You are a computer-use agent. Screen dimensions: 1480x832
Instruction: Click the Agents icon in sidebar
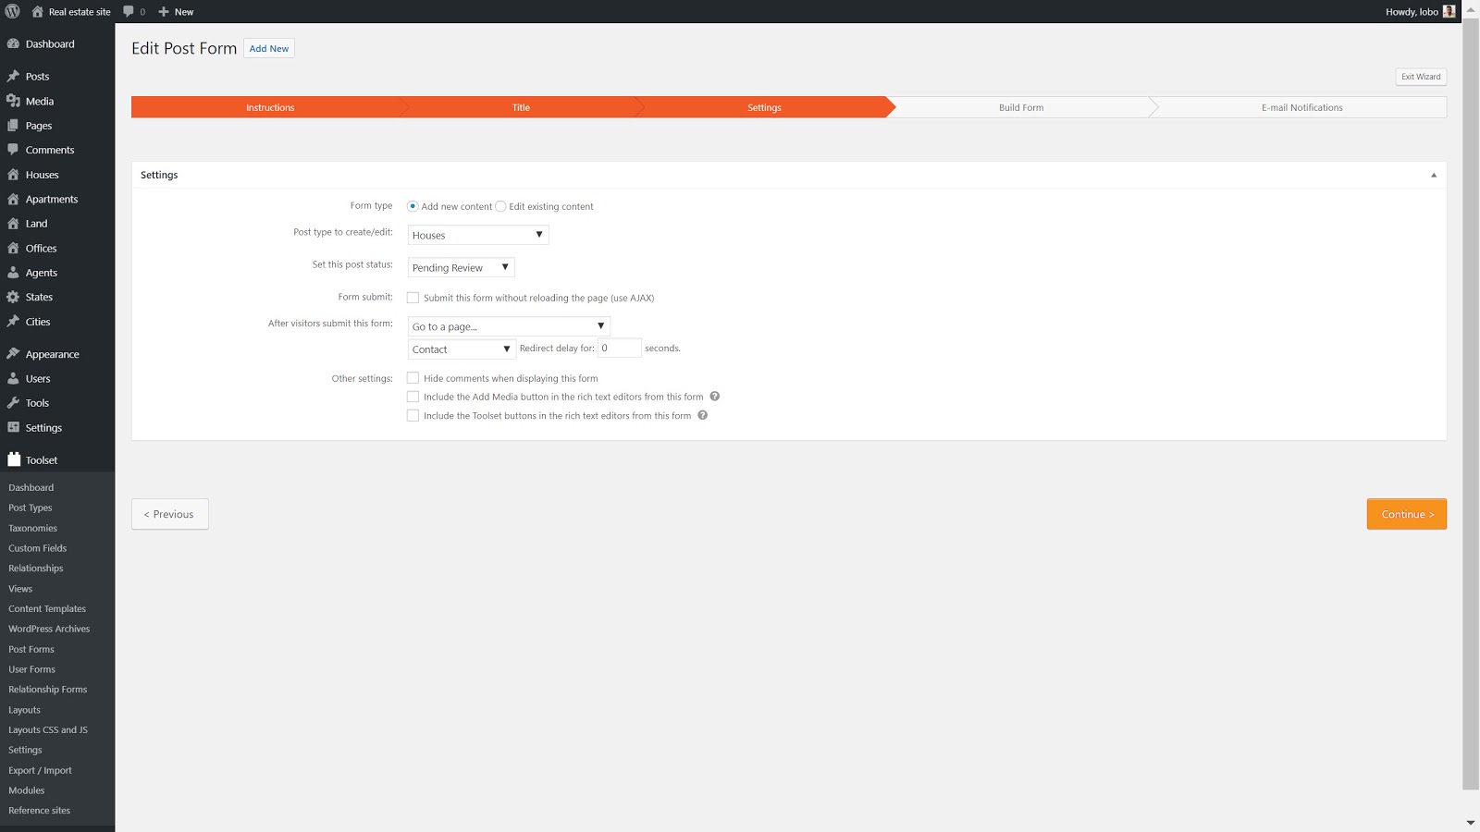(x=13, y=273)
